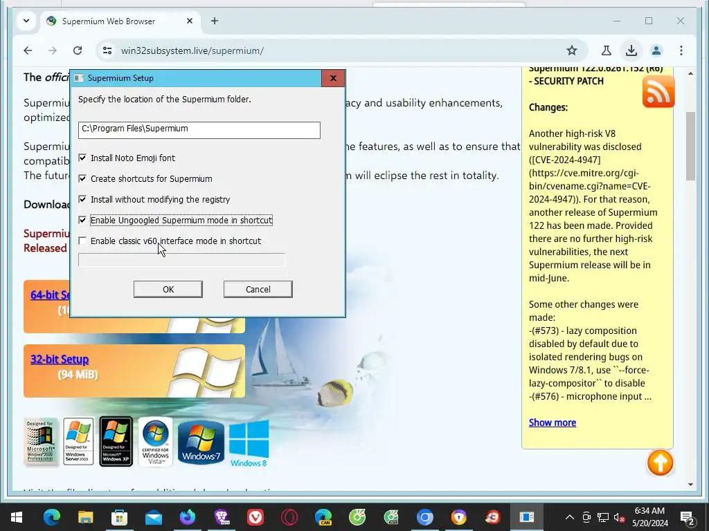Click the Windows 7 compatibility logo

(x=201, y=442)
